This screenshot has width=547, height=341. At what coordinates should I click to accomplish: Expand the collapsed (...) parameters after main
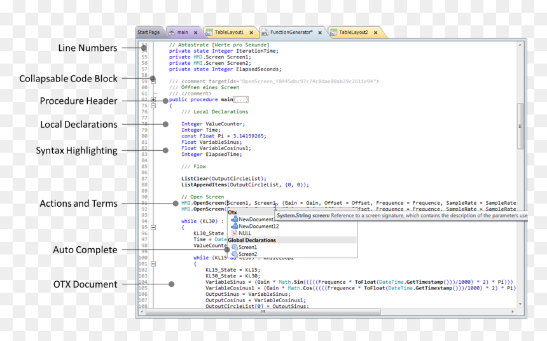coord(240,100)
